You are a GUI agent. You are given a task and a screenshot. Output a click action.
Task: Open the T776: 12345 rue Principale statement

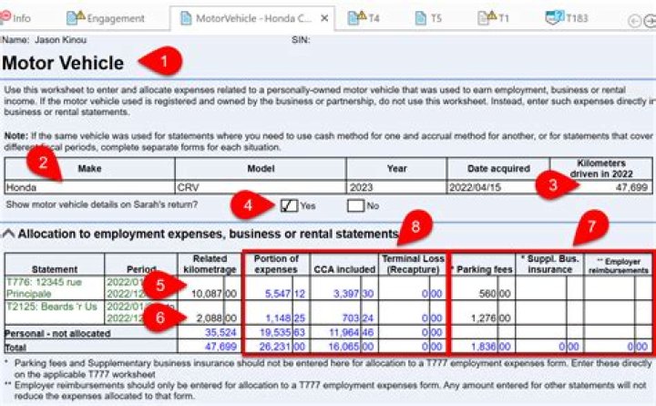(x=42, y=287)
